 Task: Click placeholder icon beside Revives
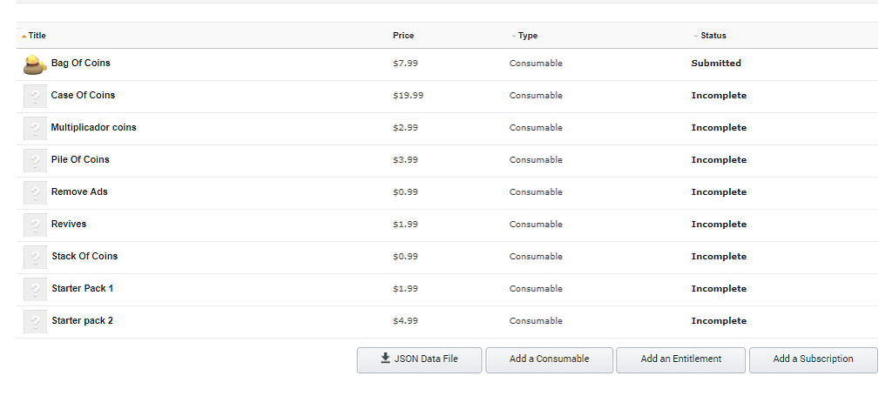coord(35,225)
